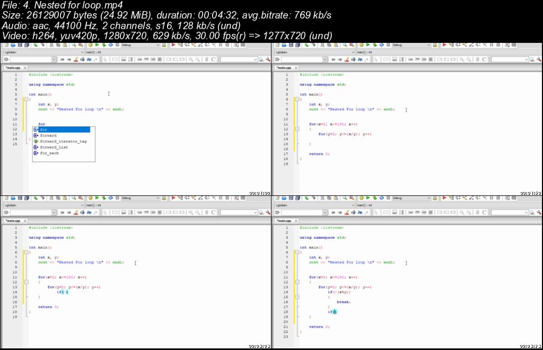Click Save icon in top-left frame
Screen dimensions: 543x350
pyautogui.click(x=20, y=45)
